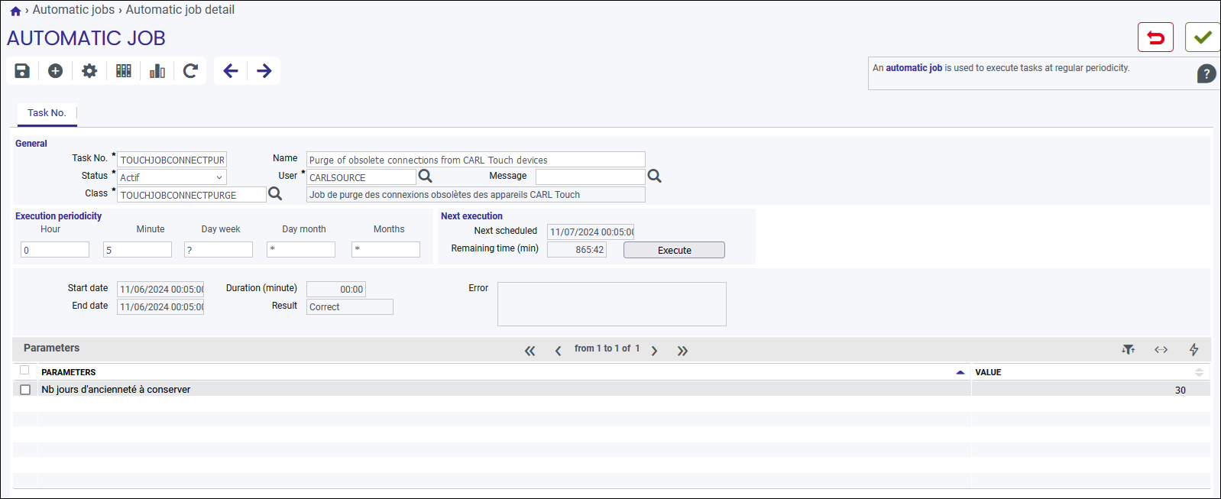1221x499 pixels.
Task: Click the save floppy disk icon
Action: coord(22,71)
